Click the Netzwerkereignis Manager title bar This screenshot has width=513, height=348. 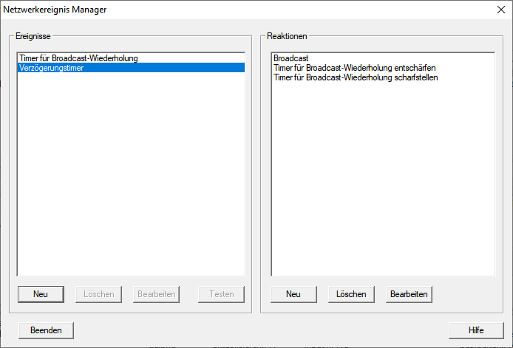(222, 10)
